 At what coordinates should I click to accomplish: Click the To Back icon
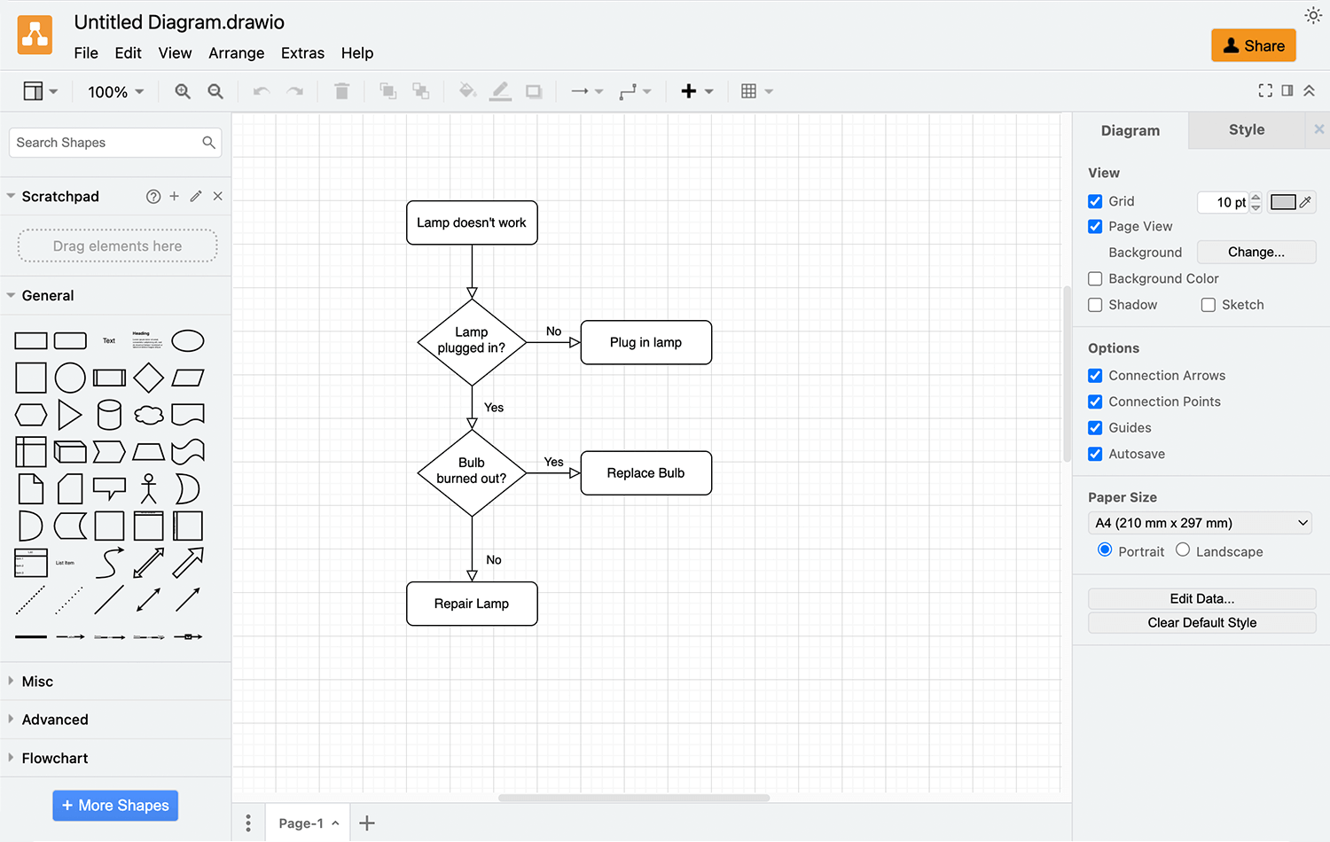[x=421, y=91]
